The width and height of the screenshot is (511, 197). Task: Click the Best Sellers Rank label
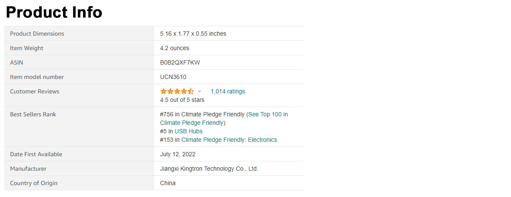pos(33,114)
